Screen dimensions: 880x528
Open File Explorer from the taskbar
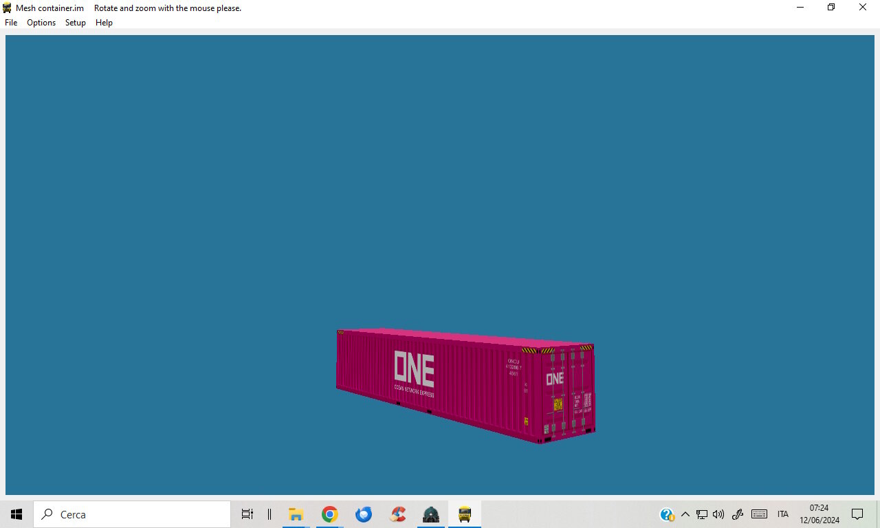point(296,514)
